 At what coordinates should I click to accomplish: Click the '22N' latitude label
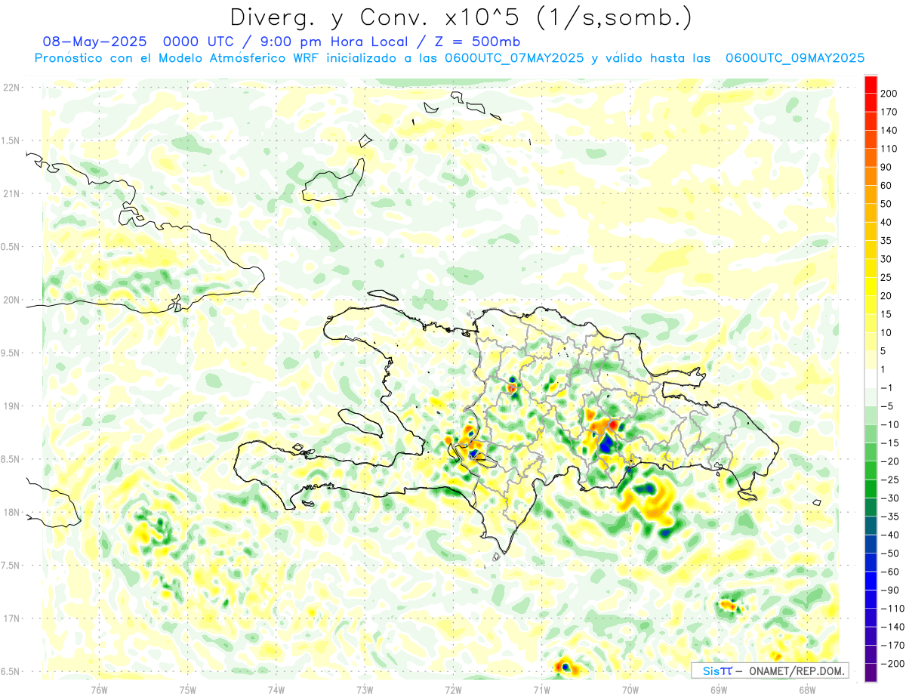tap(11, 88)
